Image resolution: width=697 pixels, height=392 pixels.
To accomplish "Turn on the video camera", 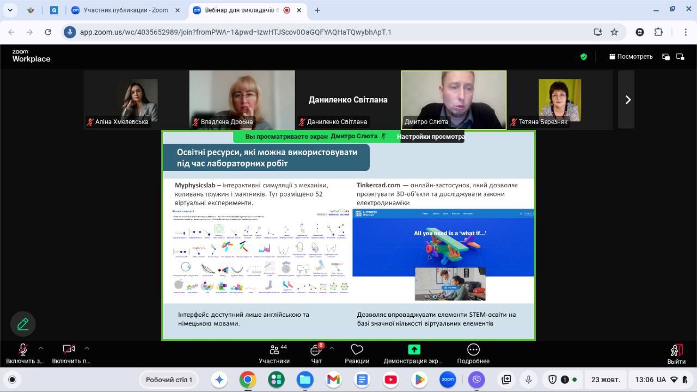I will (69, 350).
